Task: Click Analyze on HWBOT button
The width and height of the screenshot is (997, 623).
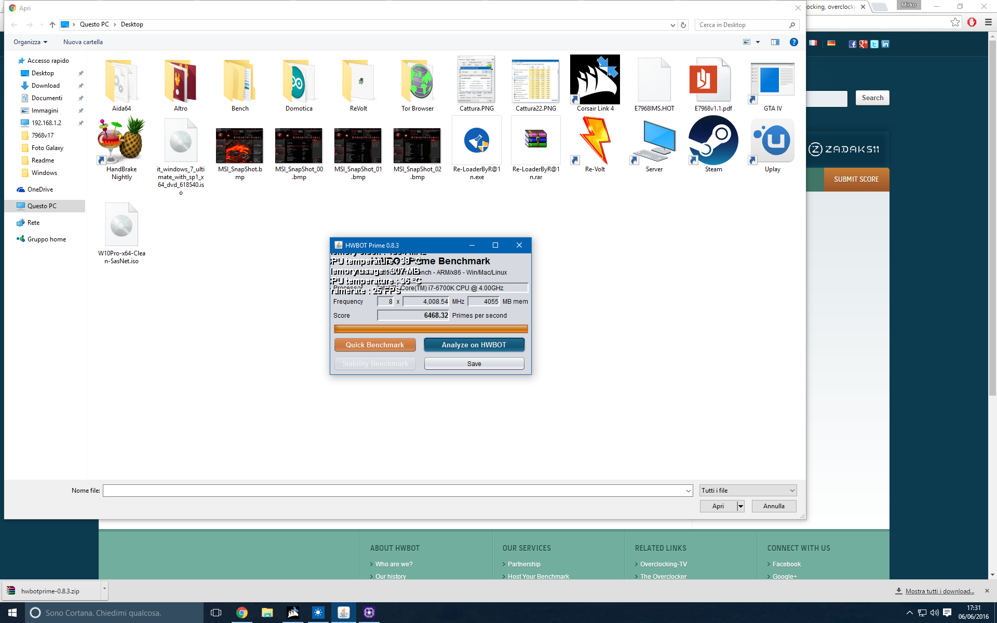Action: point(474,345)
